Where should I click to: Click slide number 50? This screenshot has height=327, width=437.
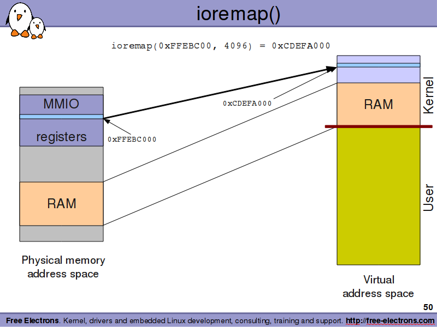(x=428, y=307)
